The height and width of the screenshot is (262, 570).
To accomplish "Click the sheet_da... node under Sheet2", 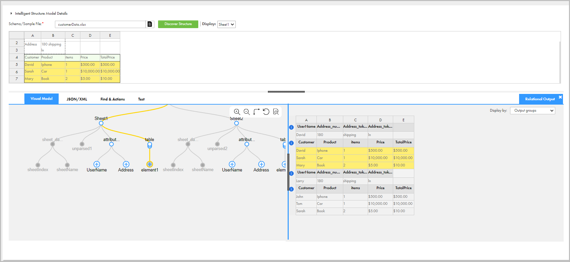I will click(x=188, y=144).
